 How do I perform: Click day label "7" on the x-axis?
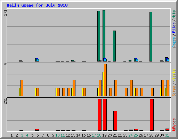[x=43, y=135]
